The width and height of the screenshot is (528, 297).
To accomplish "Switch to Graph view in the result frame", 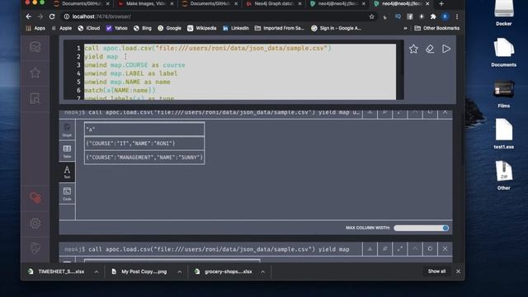I will (67, 130).
